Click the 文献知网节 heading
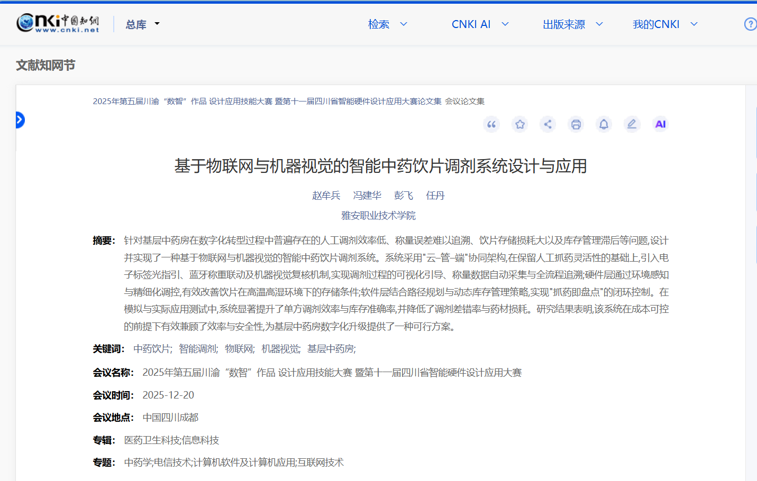 click(x=45, y=65)
